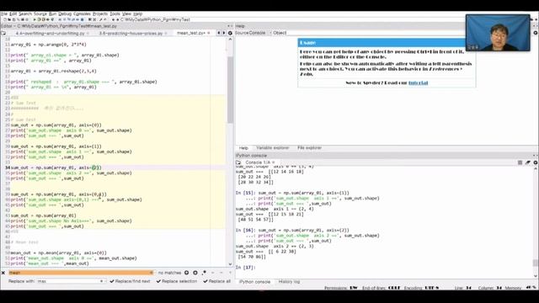Click the Browse tabs icon left of editor tabs
The width and height of the screenshot is (539, 303).
[x=3, y=33]
